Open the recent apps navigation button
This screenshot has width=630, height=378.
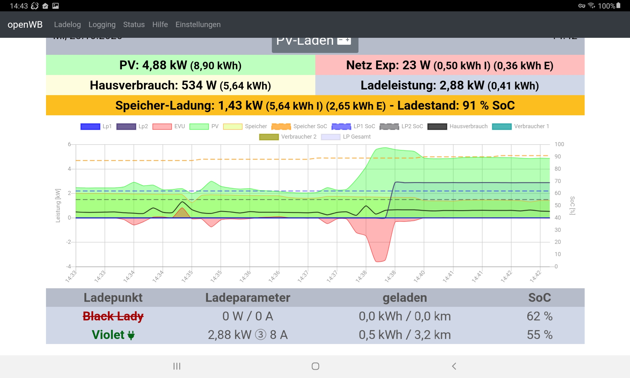coord(177,366)
